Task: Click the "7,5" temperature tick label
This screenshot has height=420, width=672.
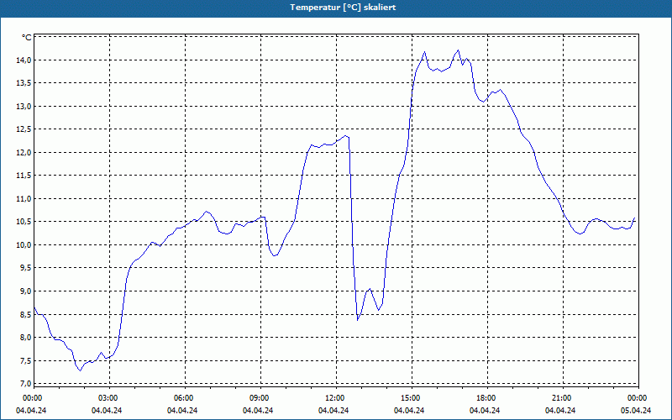Action: coord(26,361)
